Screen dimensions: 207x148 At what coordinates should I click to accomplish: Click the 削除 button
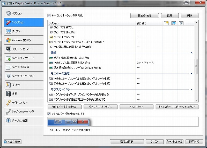190,16
